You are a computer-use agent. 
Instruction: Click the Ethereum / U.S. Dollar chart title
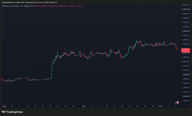pyautogui.click(x=18, y=6)
